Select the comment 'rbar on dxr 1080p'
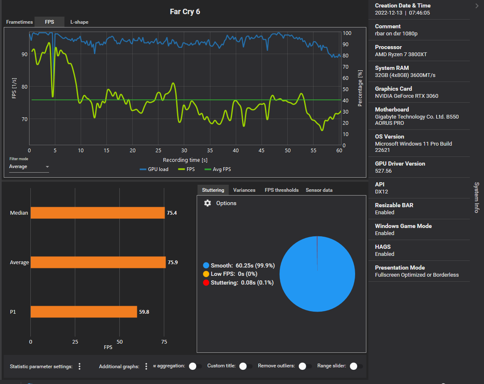This screenshot has width=484, height=384. click(396, 34)
